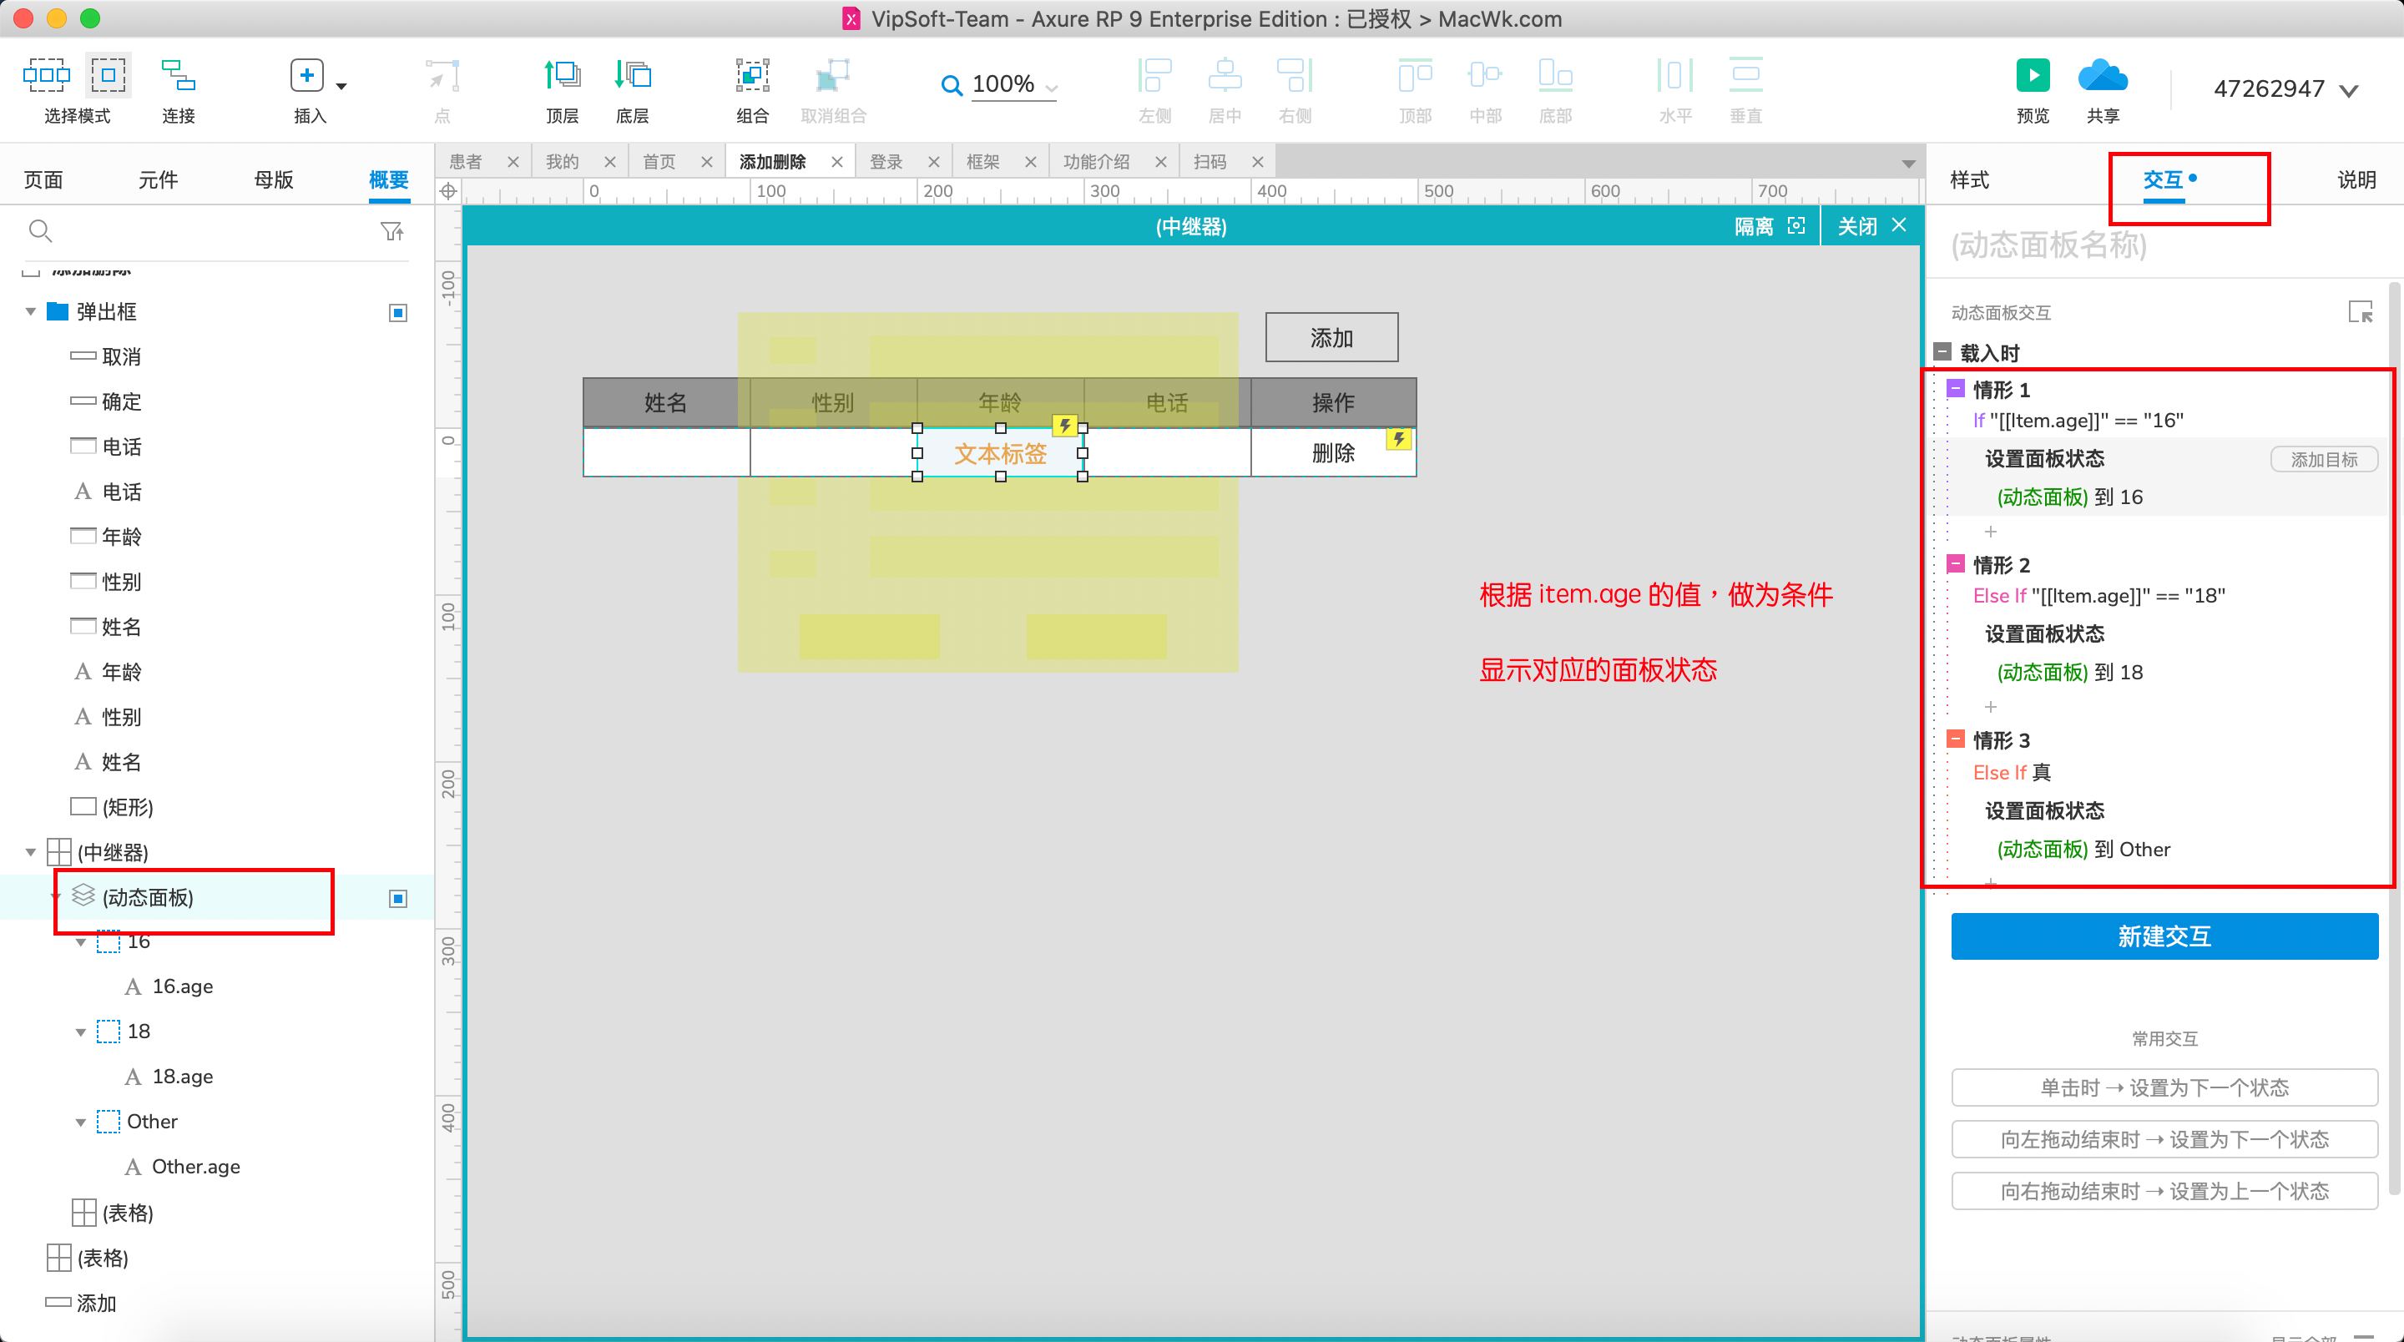The height and width of the screenshot is (1342, 2404).
Task: Click the outline search magnifier icon
Action: coord(40,230)
